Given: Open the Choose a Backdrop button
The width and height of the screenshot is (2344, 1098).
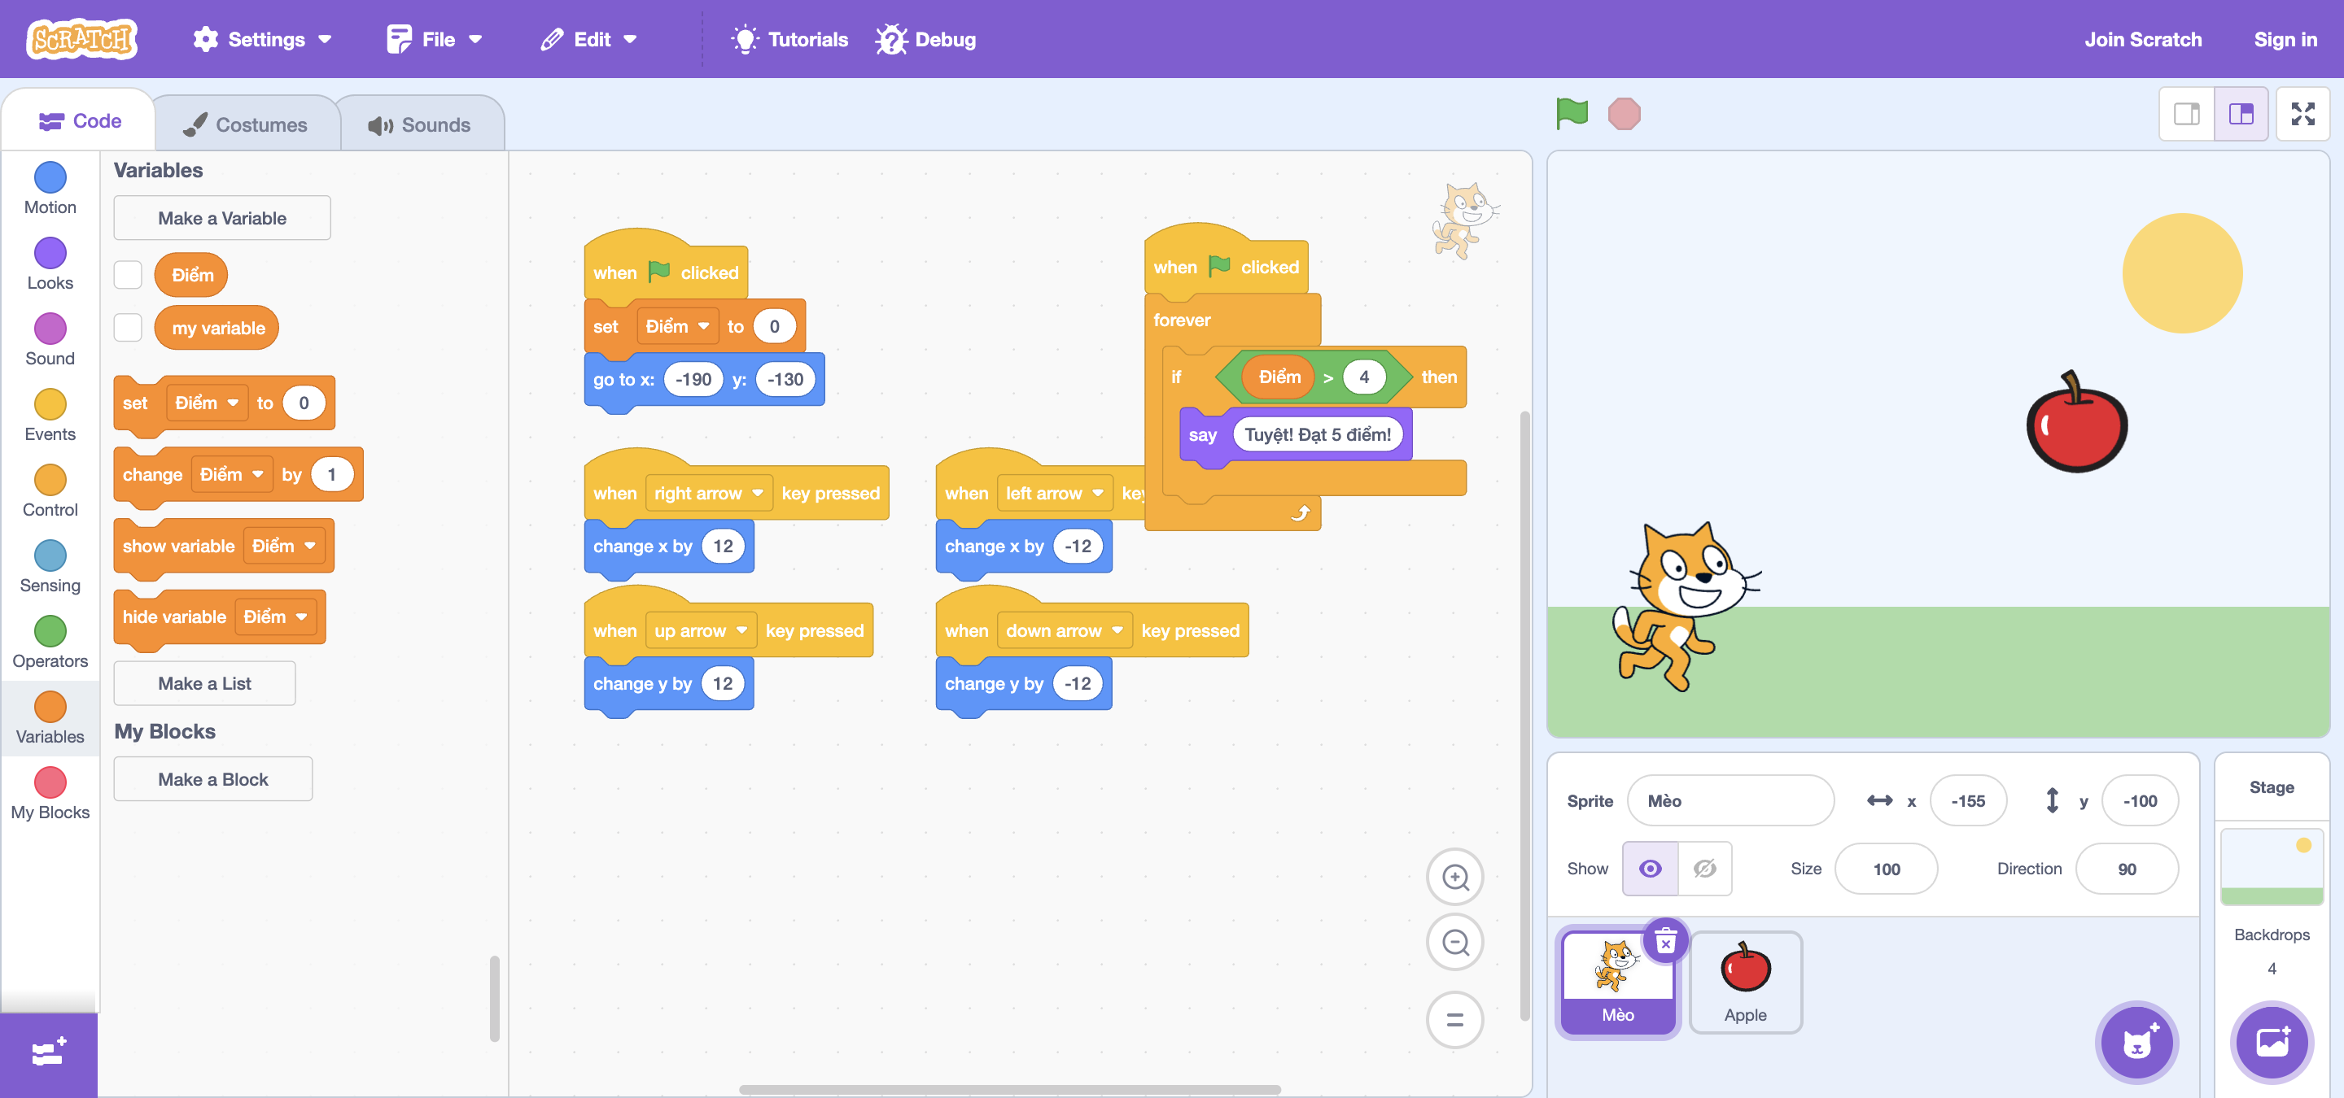Looking at the screenshot, I should (2272, 1042).
